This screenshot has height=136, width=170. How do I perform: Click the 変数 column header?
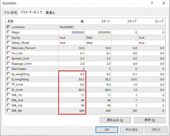[32, 21]
